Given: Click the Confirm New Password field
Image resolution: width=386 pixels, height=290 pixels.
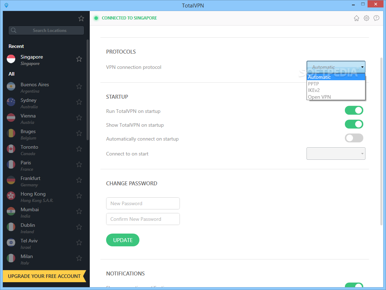Looking at the screenshot, I should tap(143, 219).
